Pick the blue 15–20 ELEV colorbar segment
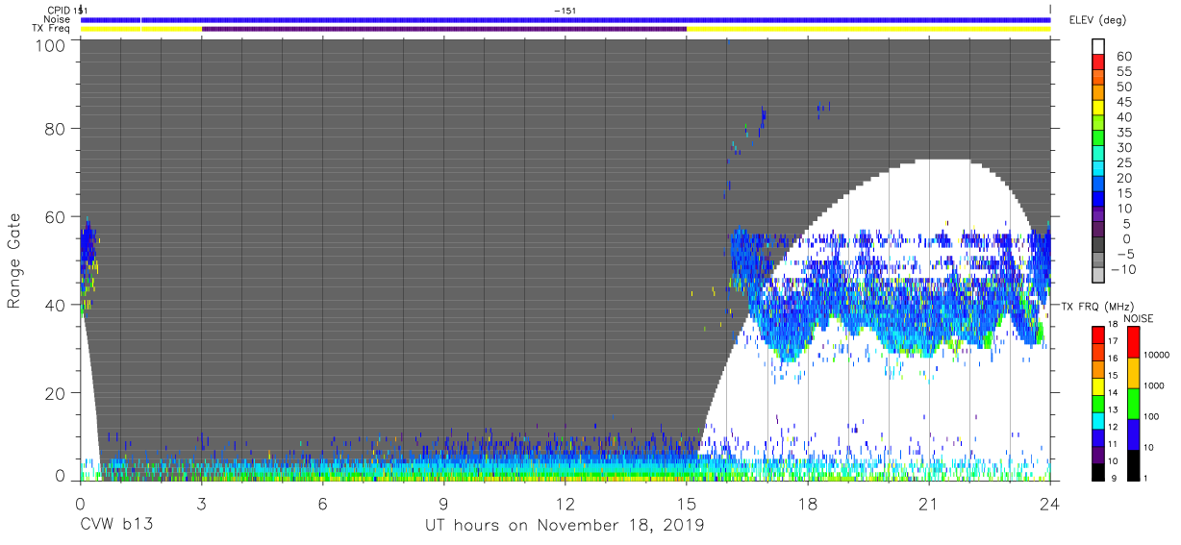Image resolution: width=1181 pixels, height=545 pixels. pyautogui.click(x=1099, y=185)
